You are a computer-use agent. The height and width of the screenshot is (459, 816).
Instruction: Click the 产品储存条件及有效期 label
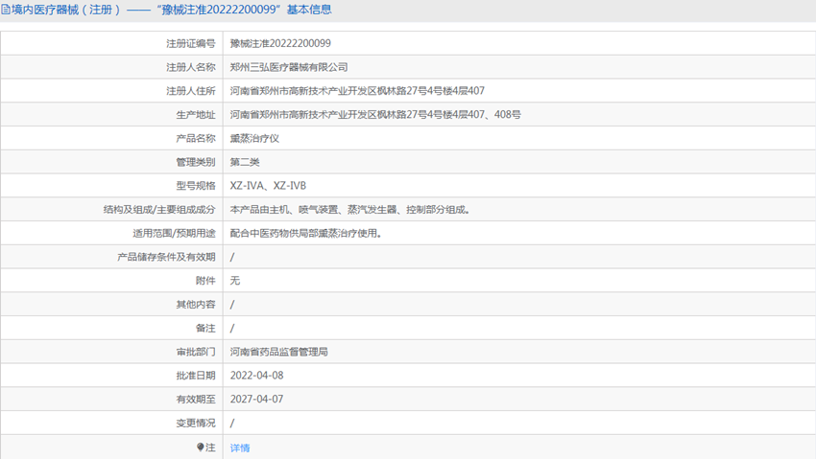[166, 257]
